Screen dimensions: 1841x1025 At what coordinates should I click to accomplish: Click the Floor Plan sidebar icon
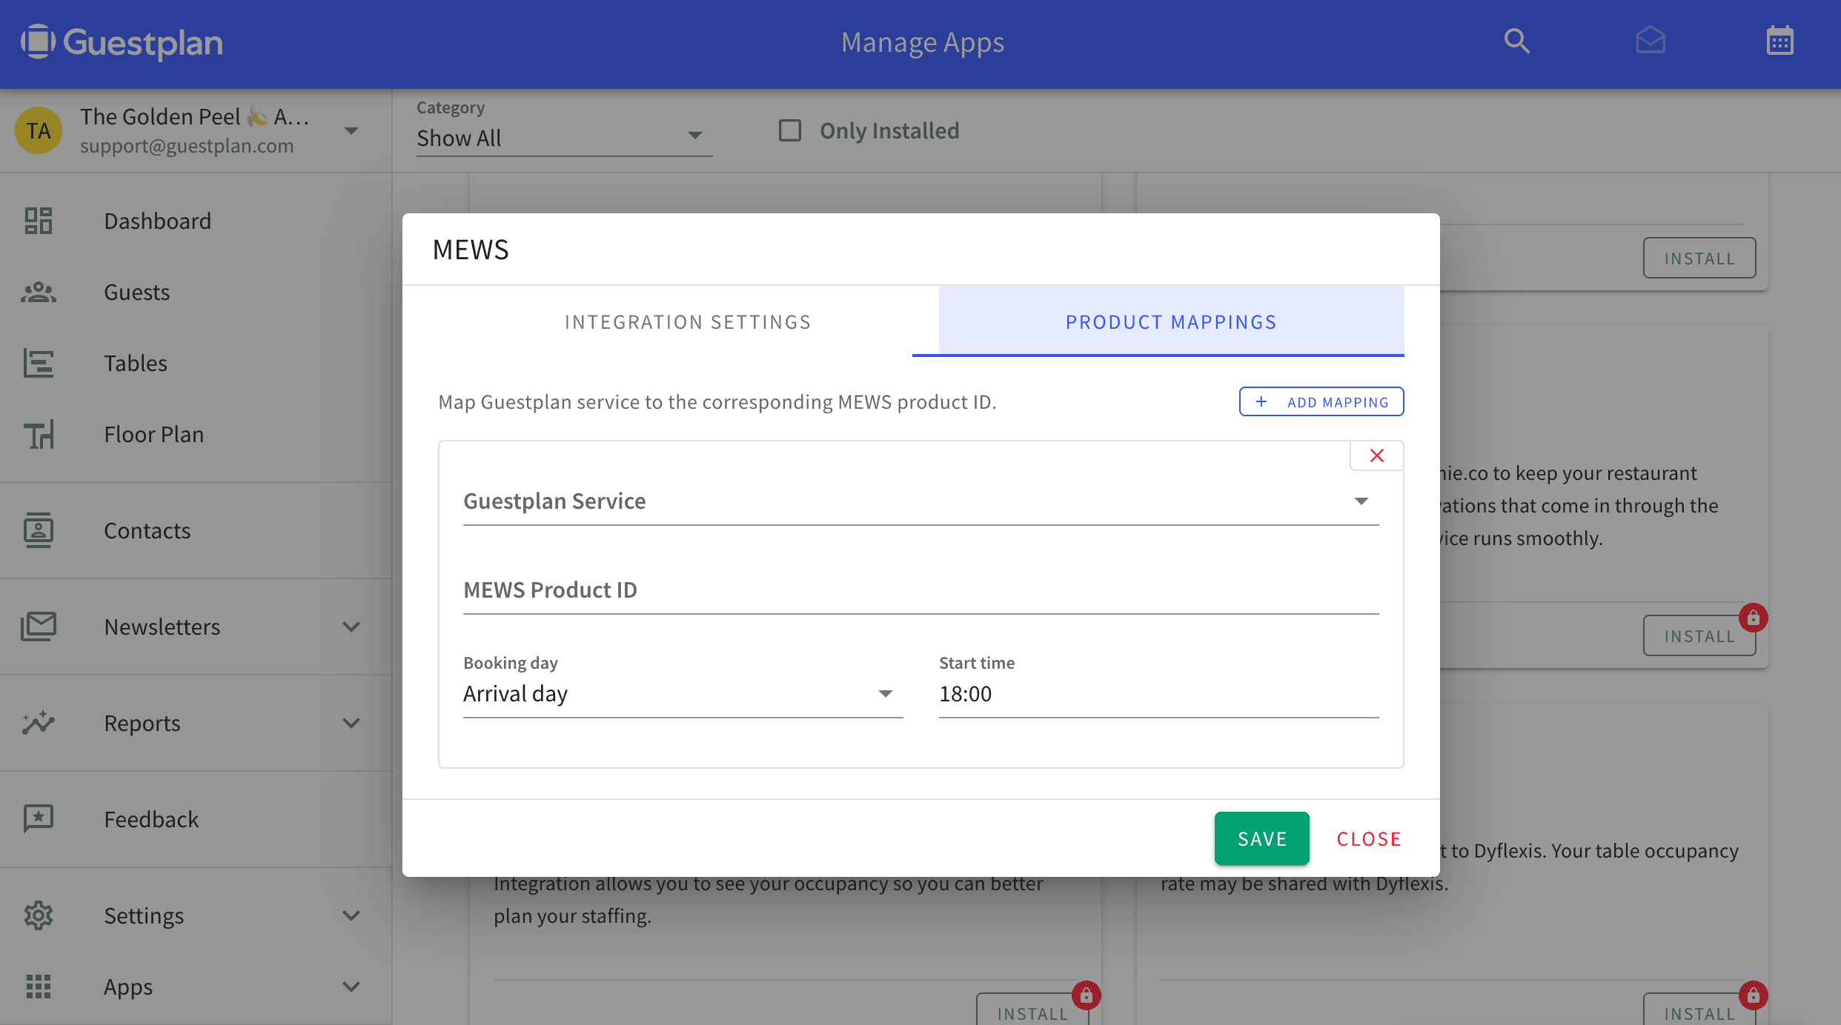click(x=39, y=434)
